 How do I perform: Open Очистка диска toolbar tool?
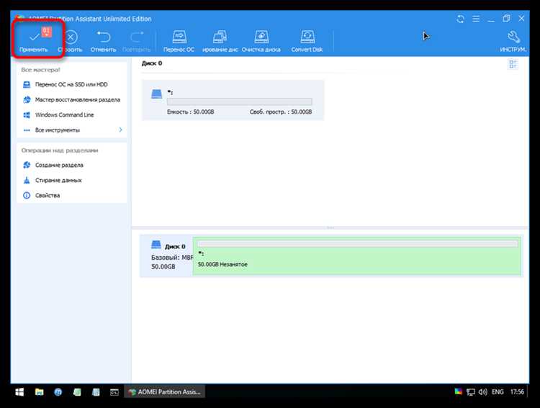(x=261, y=41)
